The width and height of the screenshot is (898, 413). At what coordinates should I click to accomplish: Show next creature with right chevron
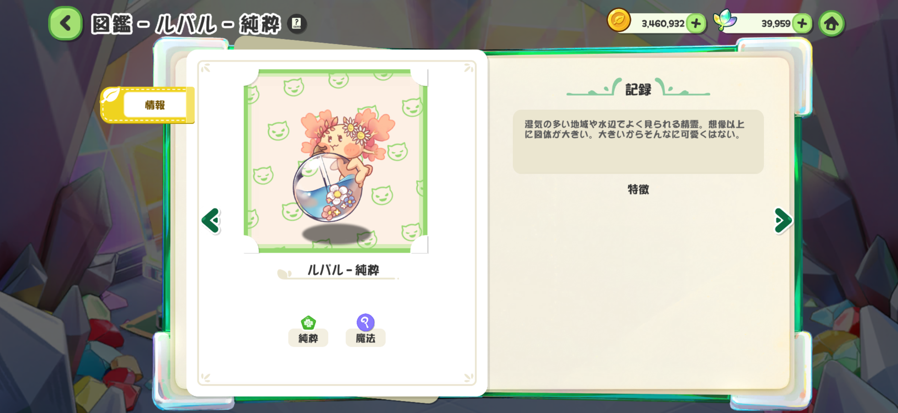783,221
